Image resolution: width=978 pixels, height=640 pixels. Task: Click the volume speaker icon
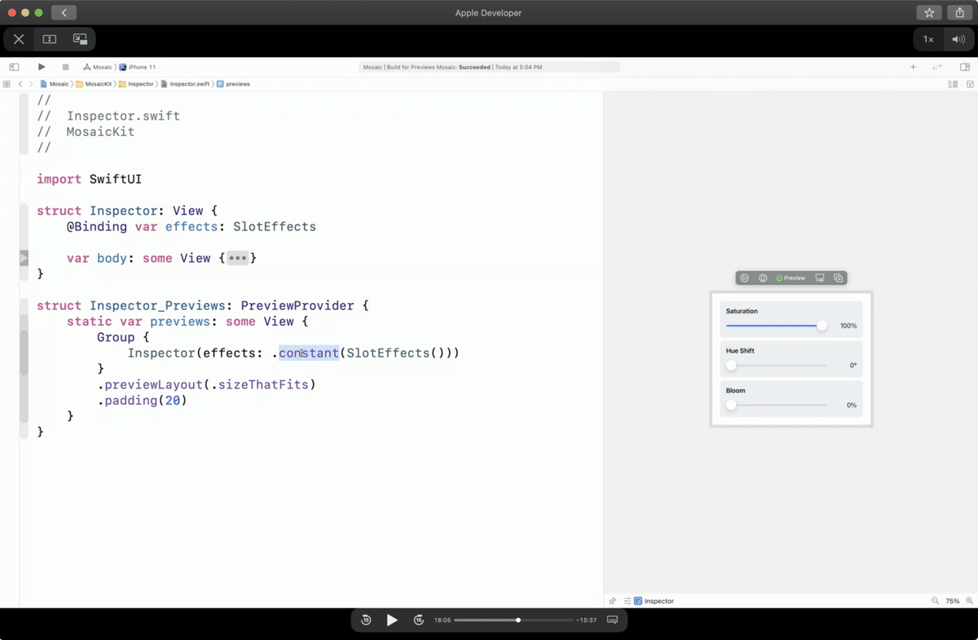tap(957, 39)
